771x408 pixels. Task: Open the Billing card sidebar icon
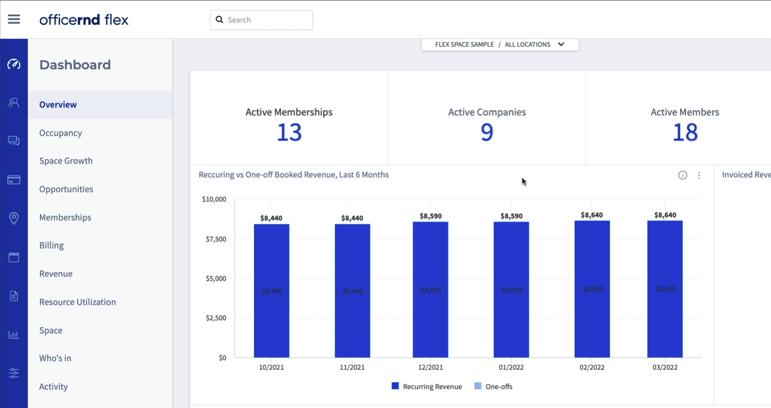click(14, 180)
